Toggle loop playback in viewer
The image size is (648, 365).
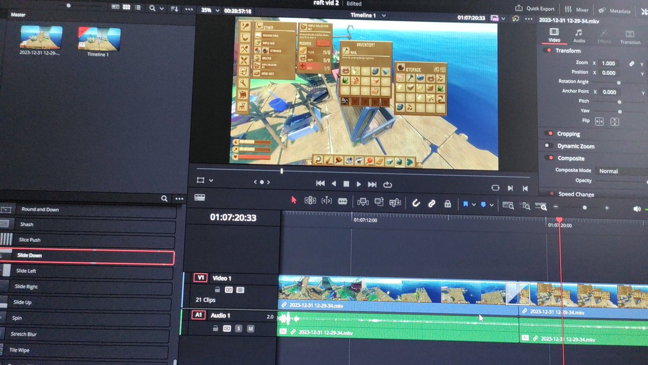(x=387, y=185)
